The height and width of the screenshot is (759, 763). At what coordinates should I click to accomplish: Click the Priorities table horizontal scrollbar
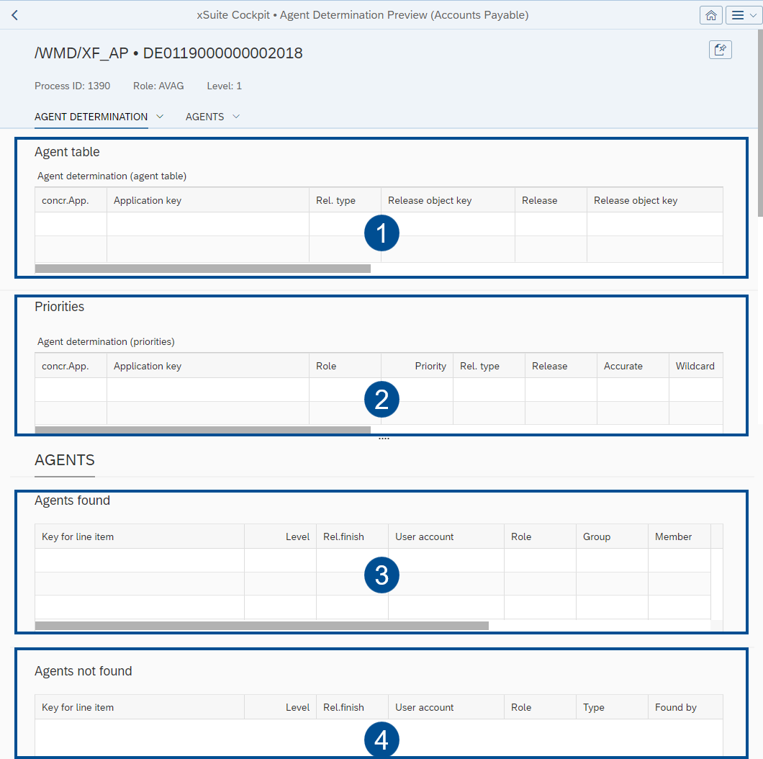[x=202, y=430]
